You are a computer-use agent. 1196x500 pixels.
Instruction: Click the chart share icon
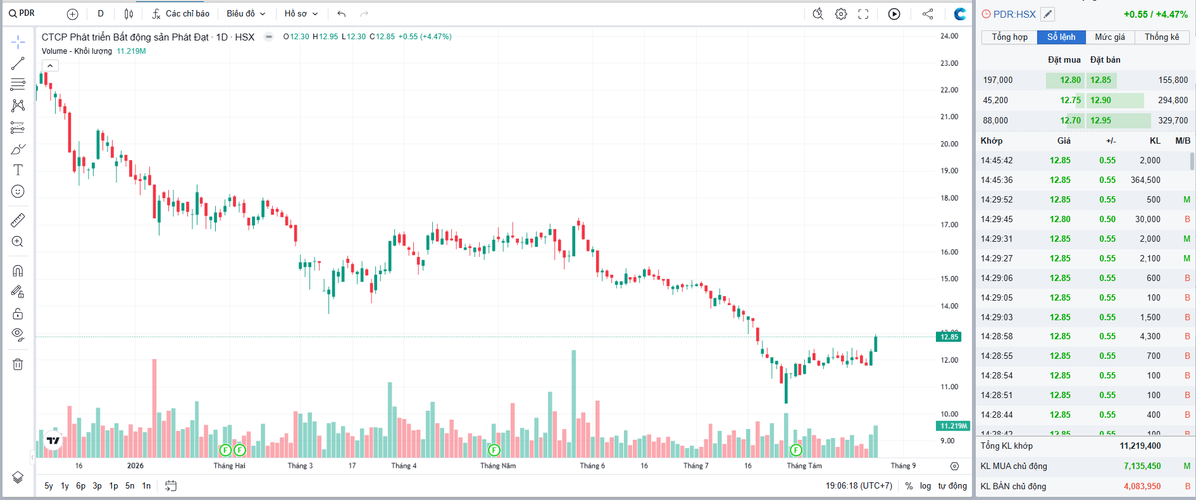[928, 14]
